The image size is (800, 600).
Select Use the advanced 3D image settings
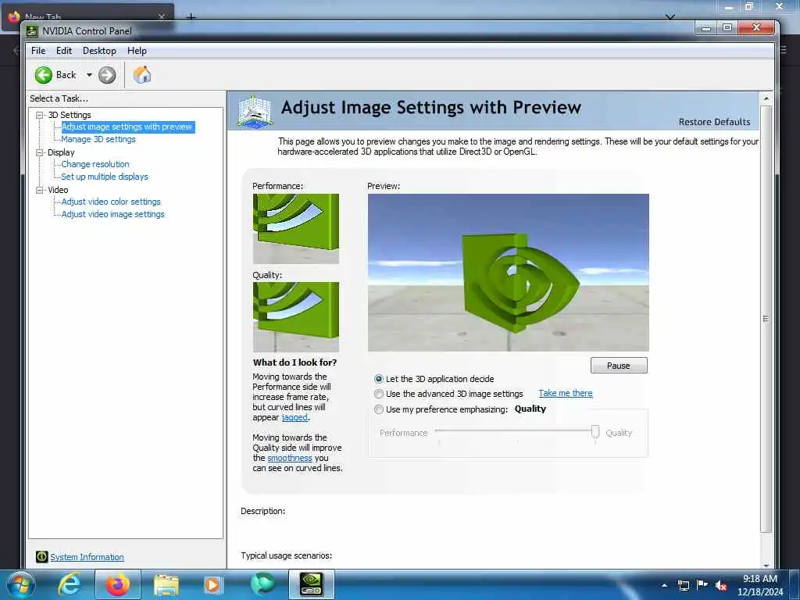click(379, 394)
